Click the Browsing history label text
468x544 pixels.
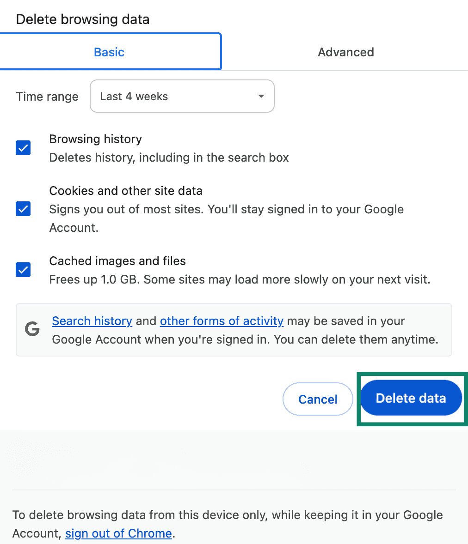click(x=95, y=139)
